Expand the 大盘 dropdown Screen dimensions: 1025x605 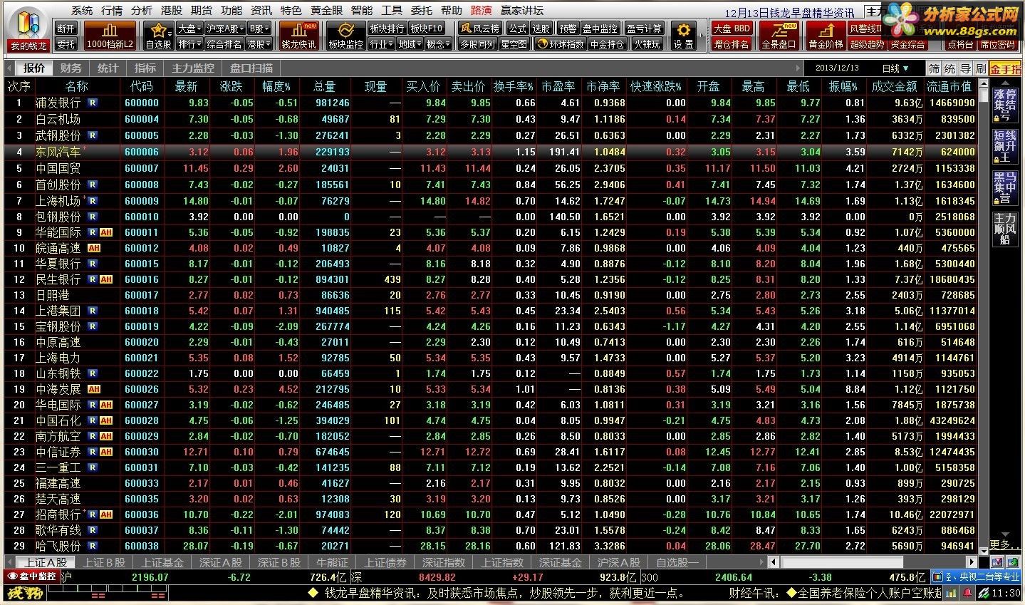click(x=189, y=29)
